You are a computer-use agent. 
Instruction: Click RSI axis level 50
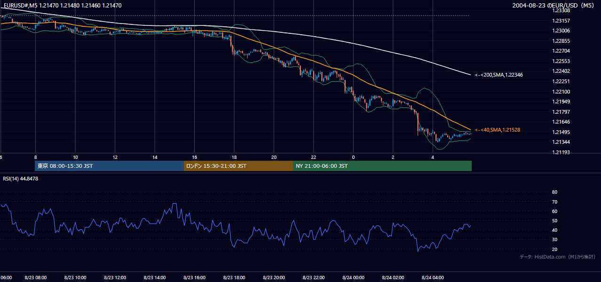[x=554, y=220]
